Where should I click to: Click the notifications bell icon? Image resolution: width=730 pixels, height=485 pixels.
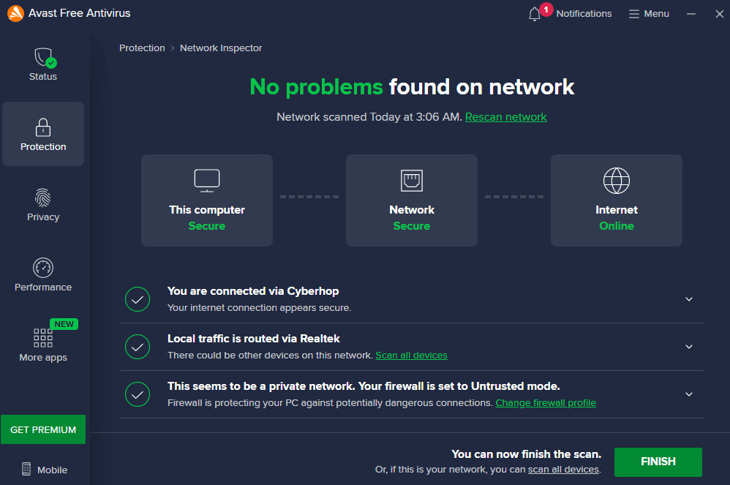(x=535, y=14)
